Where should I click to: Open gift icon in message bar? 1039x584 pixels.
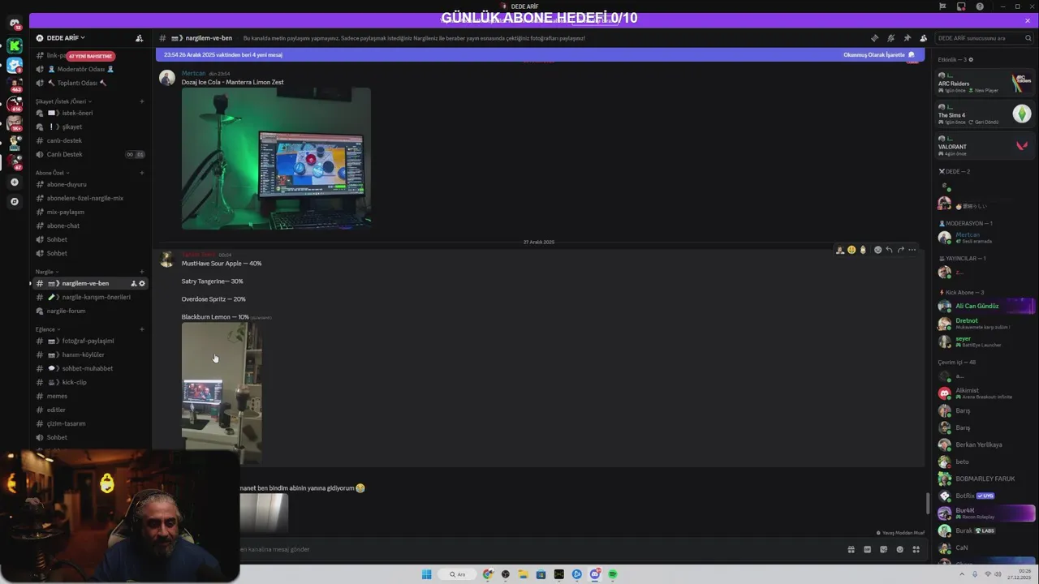tap(851, 549)
